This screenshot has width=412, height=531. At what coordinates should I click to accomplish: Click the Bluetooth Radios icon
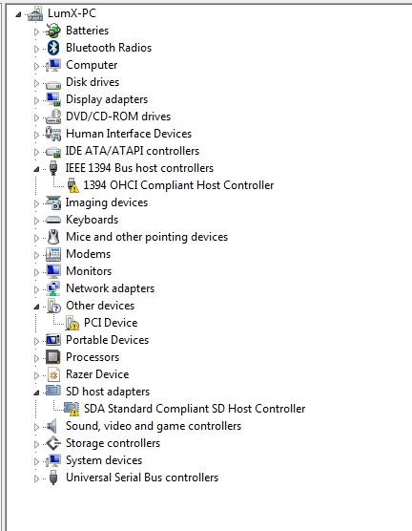pyautogui.click(x=53, y=48)
